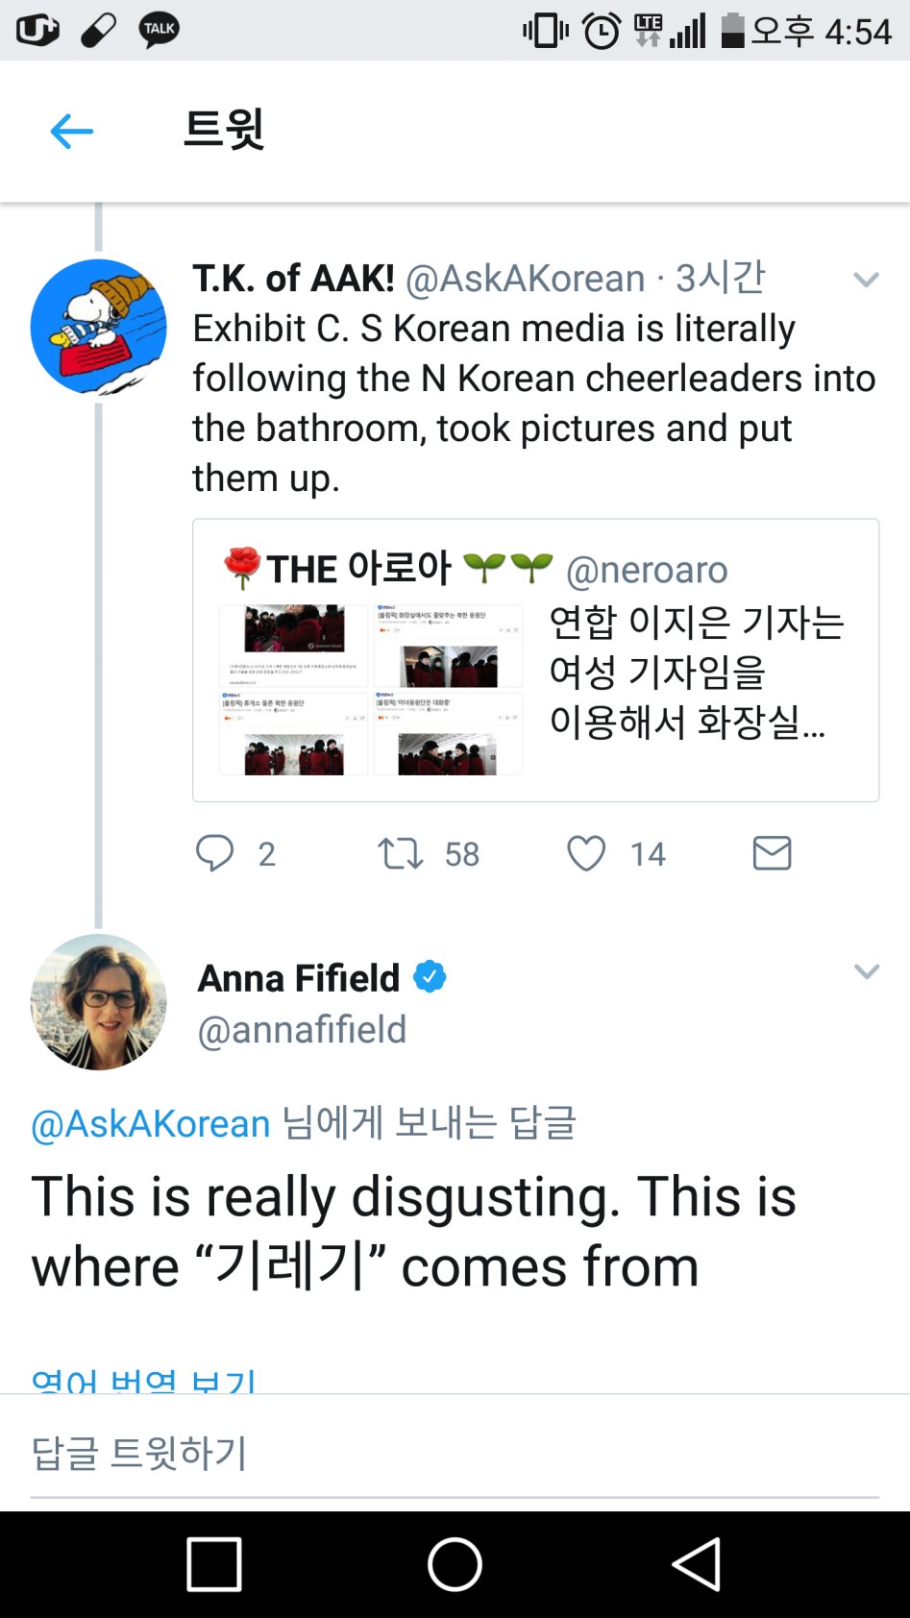910x1618 pixels.
Task: Open direct message via the envelope icon
Action: (772, 853)
